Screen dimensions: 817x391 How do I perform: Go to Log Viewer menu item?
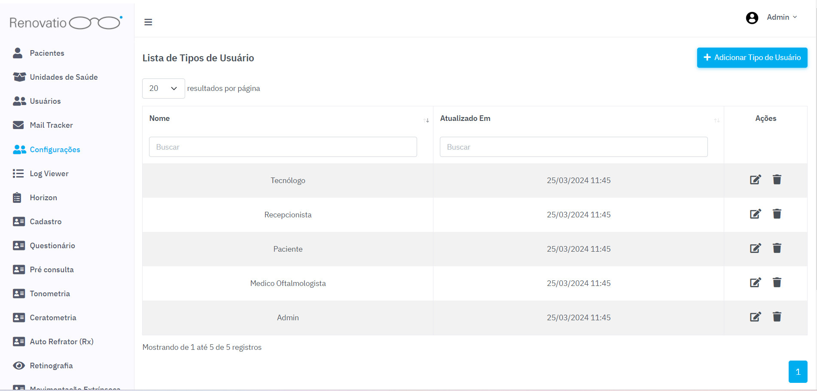pos(49,174)
